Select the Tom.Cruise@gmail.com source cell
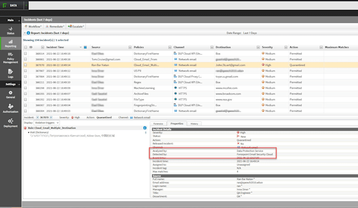358x208 pixels. click(106, 59)
